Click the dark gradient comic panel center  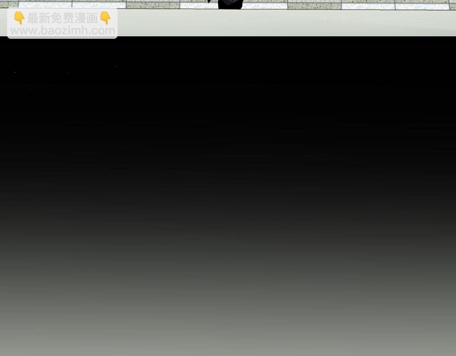pos(228,196)
